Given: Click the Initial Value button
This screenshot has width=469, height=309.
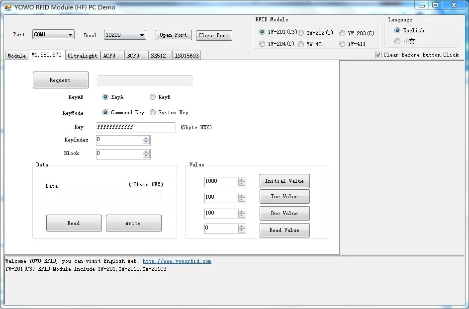Looking at the screenshot, I should tap(284, 181).
